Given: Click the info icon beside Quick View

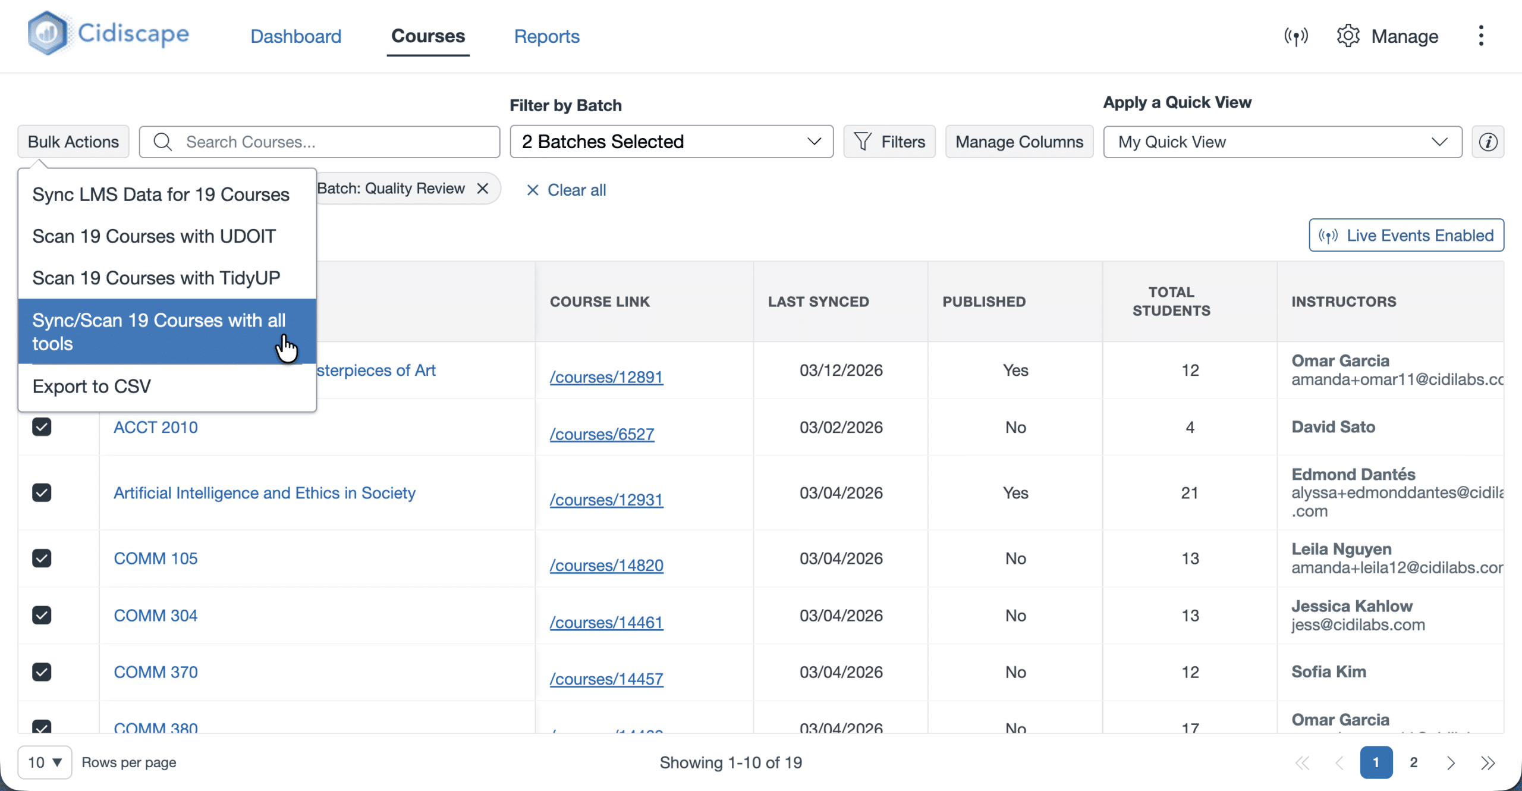Looking at the screenshot, I should [1488, 142].
